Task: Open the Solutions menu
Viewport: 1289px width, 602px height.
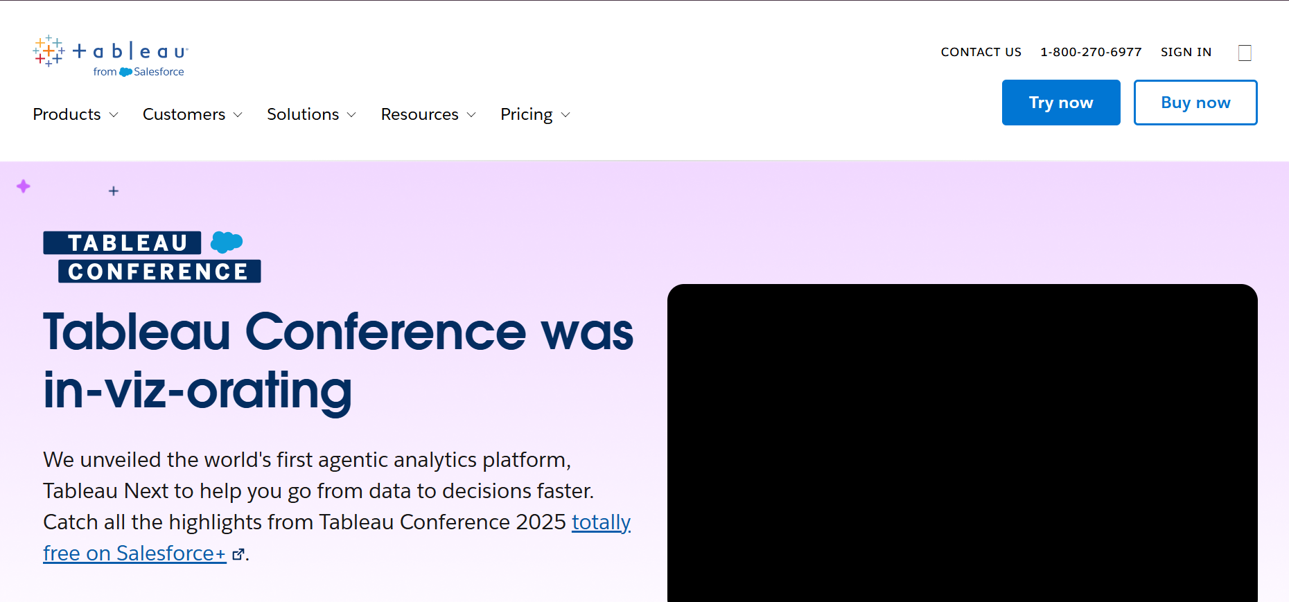Action: (303, 114)
